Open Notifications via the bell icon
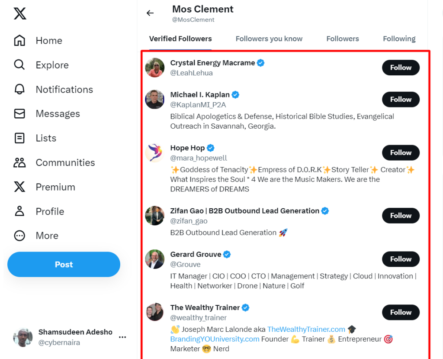This screenshot has height=359, width=443. (19, 89)
